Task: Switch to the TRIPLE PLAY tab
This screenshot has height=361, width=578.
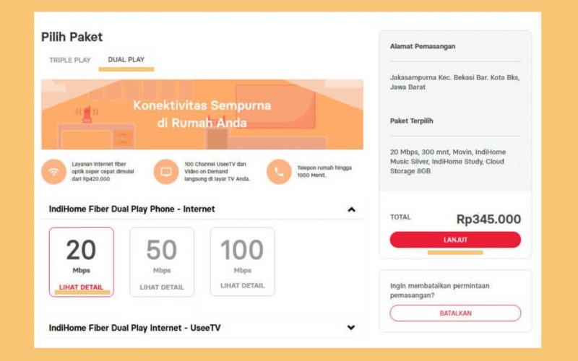Action: pos(69,60)
